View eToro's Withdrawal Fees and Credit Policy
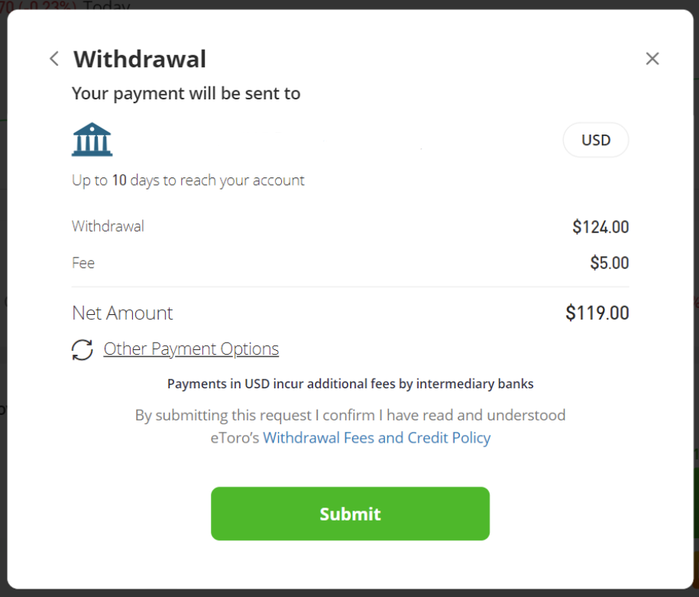699x597 pixels. pos(377,437)
